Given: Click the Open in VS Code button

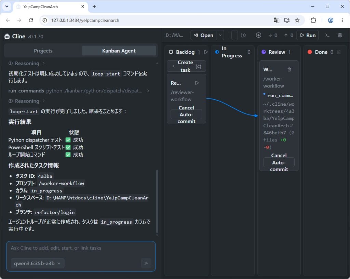Looking at the screenshot, I should [x=203, y=35].
